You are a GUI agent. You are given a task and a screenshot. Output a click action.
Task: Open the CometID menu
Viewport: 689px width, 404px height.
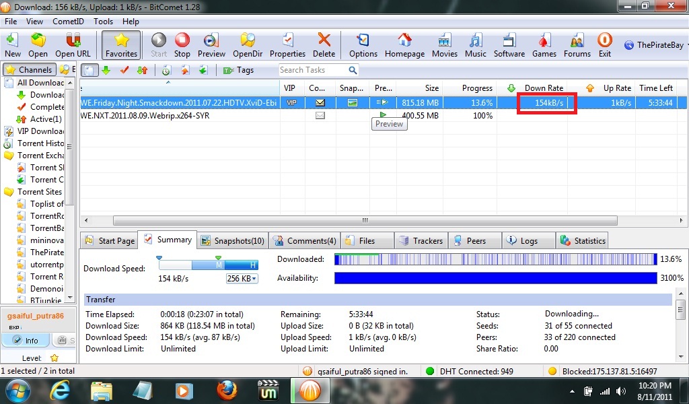pos(68,21)
